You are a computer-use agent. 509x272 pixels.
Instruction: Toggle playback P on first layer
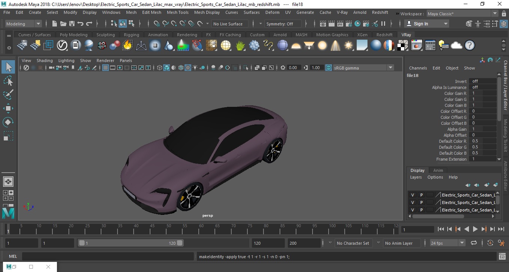tap(421, 195)
